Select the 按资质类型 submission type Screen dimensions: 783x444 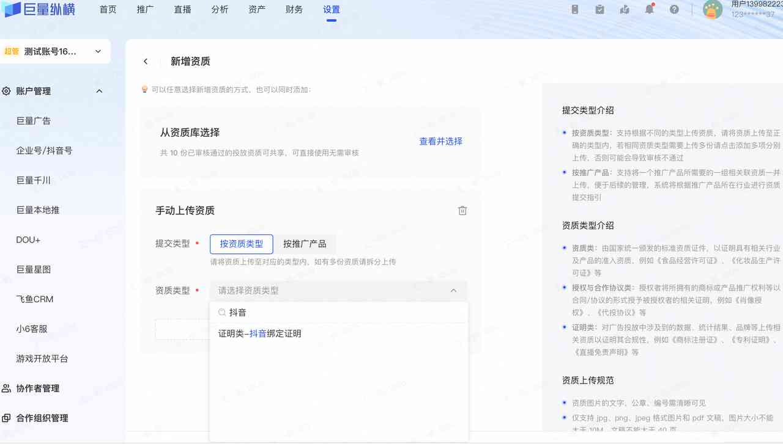pos(241,244)
